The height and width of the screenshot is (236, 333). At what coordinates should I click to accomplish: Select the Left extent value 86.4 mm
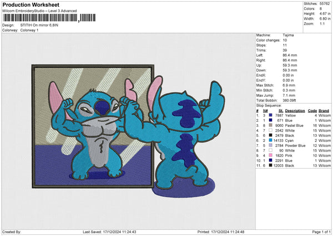pyautogui.click(x=290, y=55)
